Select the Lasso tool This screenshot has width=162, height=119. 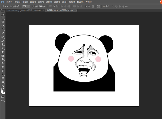tap(3, 22)
